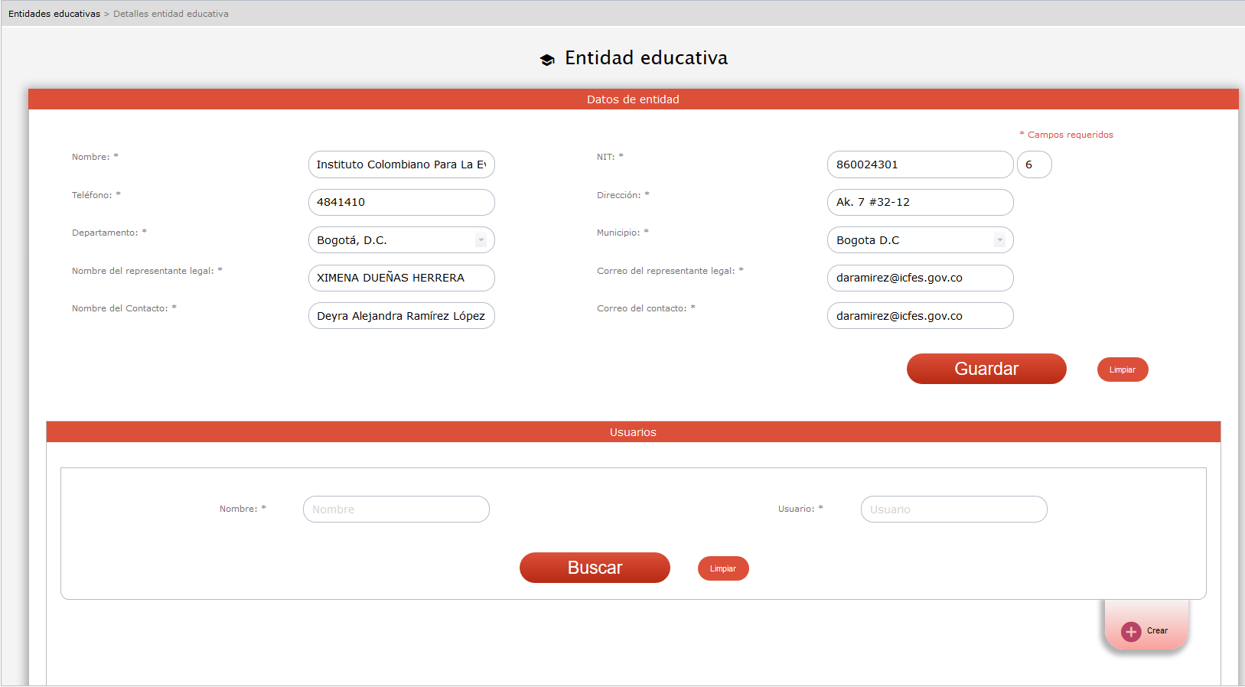The image size is (1245, 687).
Task: Open the Departamento dropdown arrow
Action: pyautogui.click(x=481, y=240)
